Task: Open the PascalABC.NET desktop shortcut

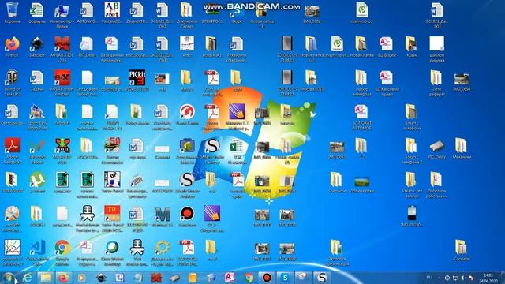Action: pyautogui.click(x=112, y=10)
